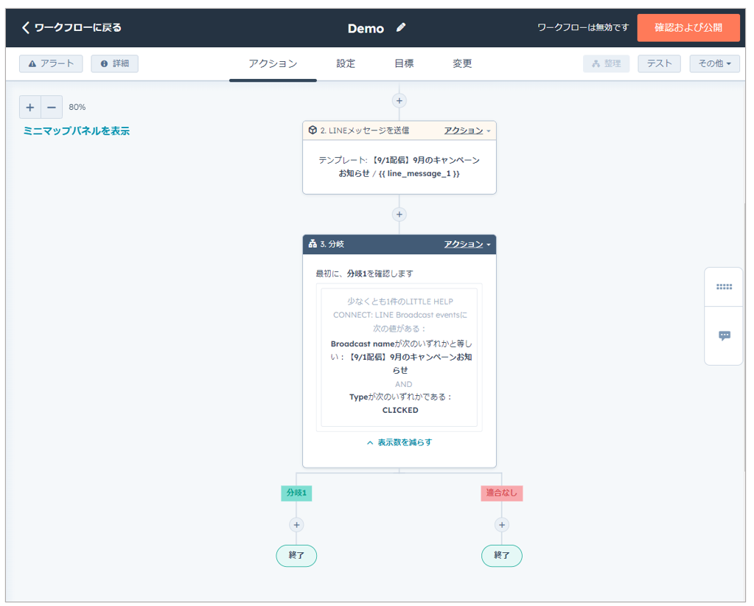Open アクション dropdown on LINE message card

click(467, 130)
